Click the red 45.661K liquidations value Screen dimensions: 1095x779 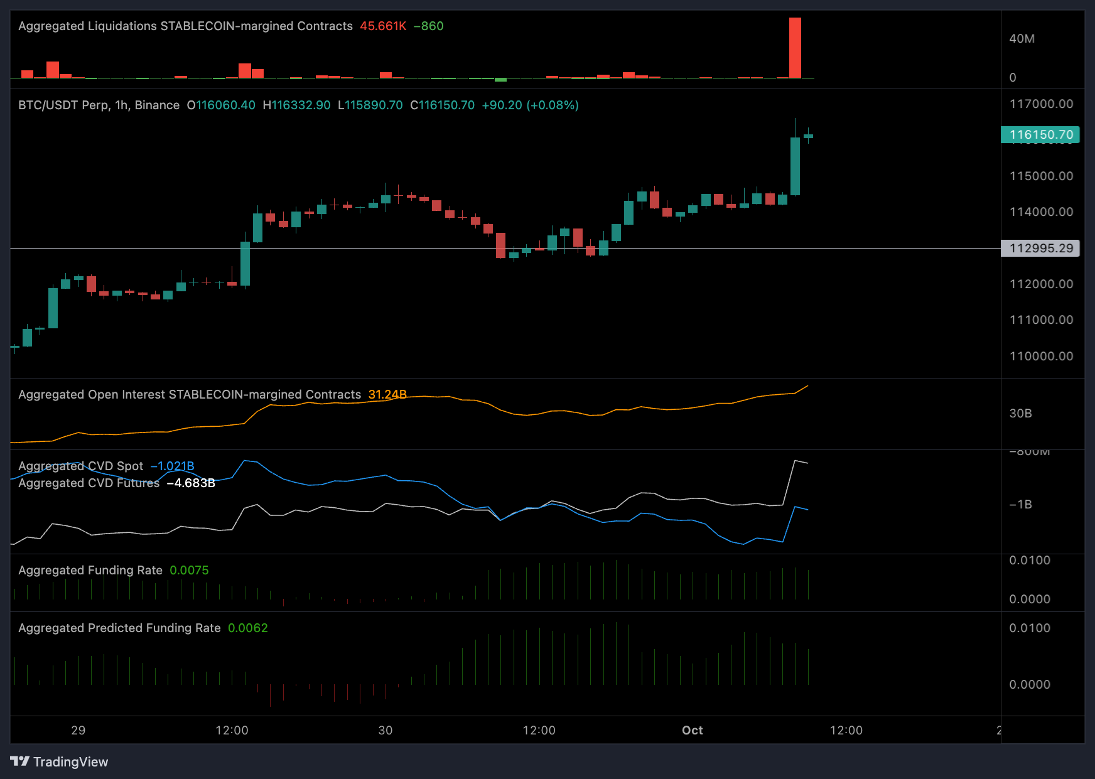(383, 26)
